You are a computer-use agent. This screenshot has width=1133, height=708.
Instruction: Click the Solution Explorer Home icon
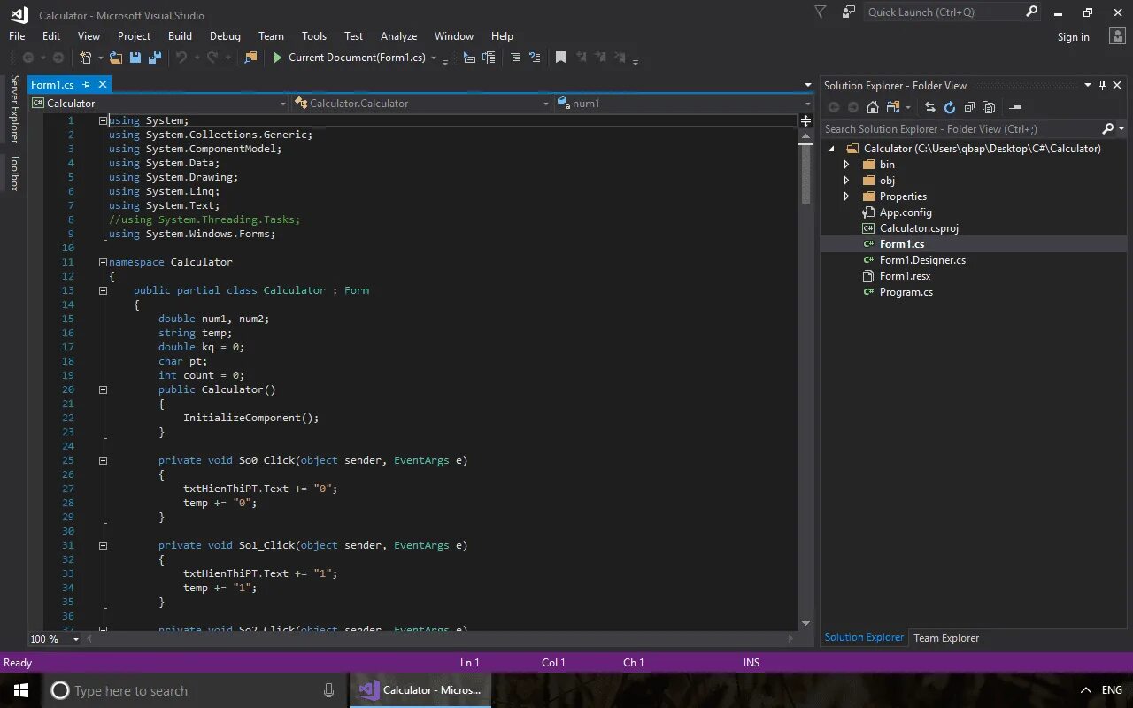pos(873,107)
